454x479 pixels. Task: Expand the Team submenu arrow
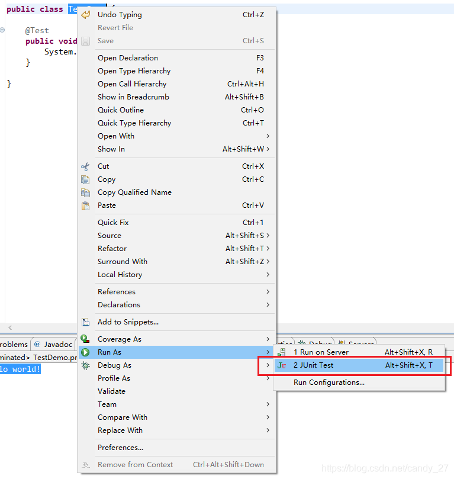pos(268,404)
